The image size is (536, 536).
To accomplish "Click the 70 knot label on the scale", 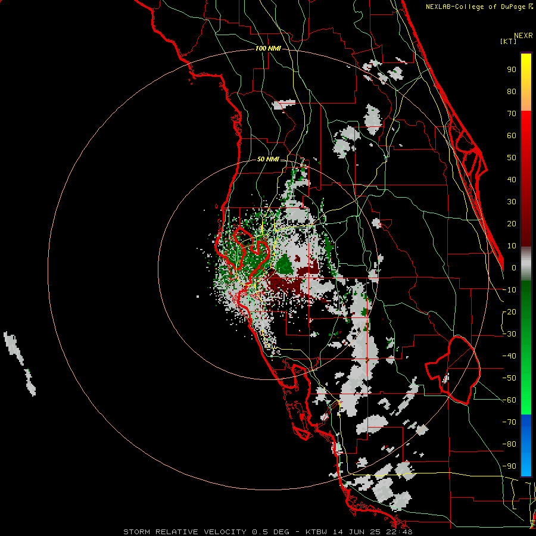I will point(512,114).
